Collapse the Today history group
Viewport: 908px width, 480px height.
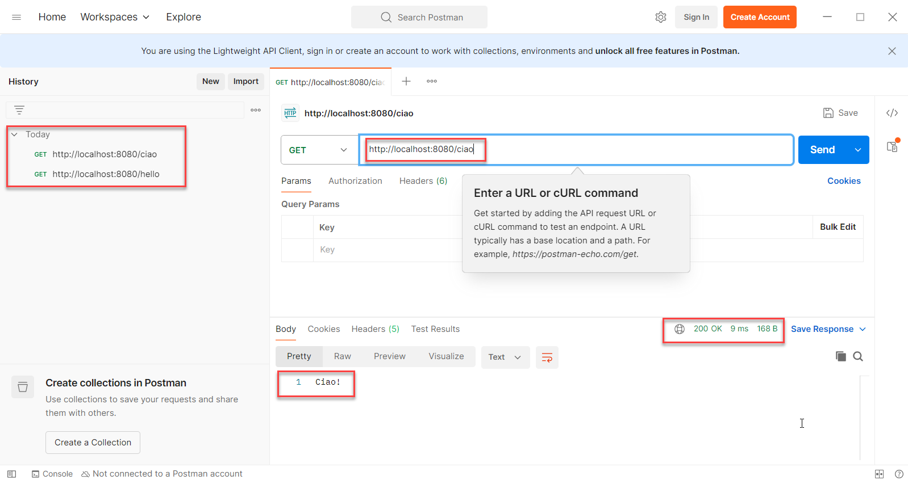pos(14,134)
